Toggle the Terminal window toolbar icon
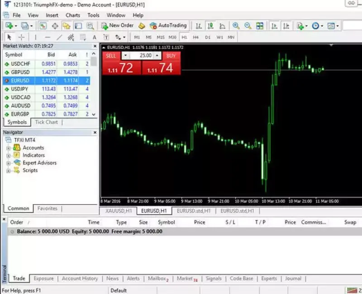Viewport: 362px width, 294px height. (78, 26)
